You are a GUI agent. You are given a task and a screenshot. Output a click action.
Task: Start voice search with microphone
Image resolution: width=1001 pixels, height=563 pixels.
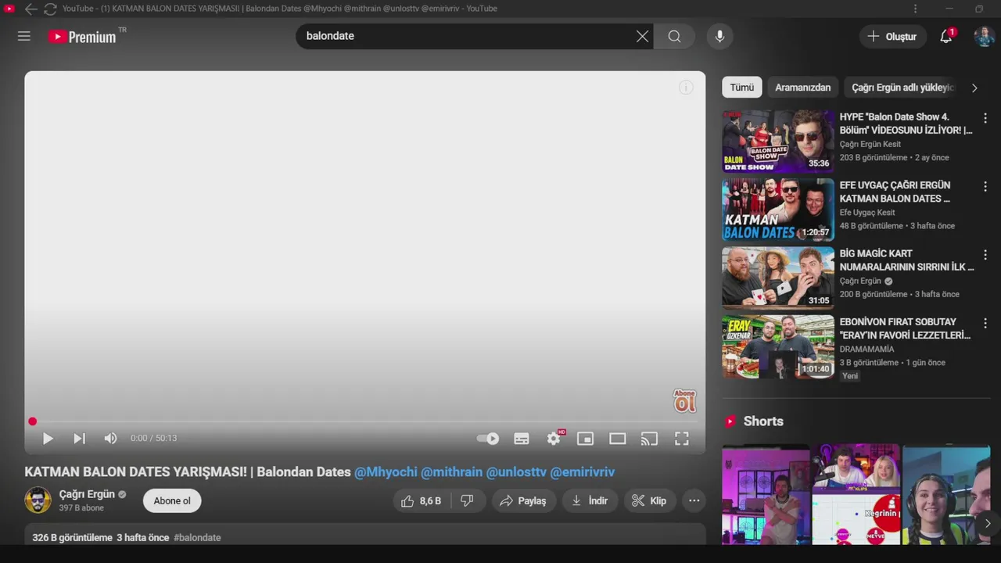click(x=719, y=36)
